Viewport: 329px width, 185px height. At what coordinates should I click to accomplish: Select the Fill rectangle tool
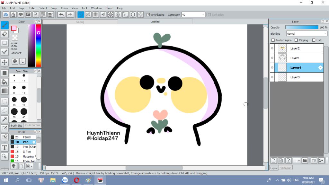(4, 73)
